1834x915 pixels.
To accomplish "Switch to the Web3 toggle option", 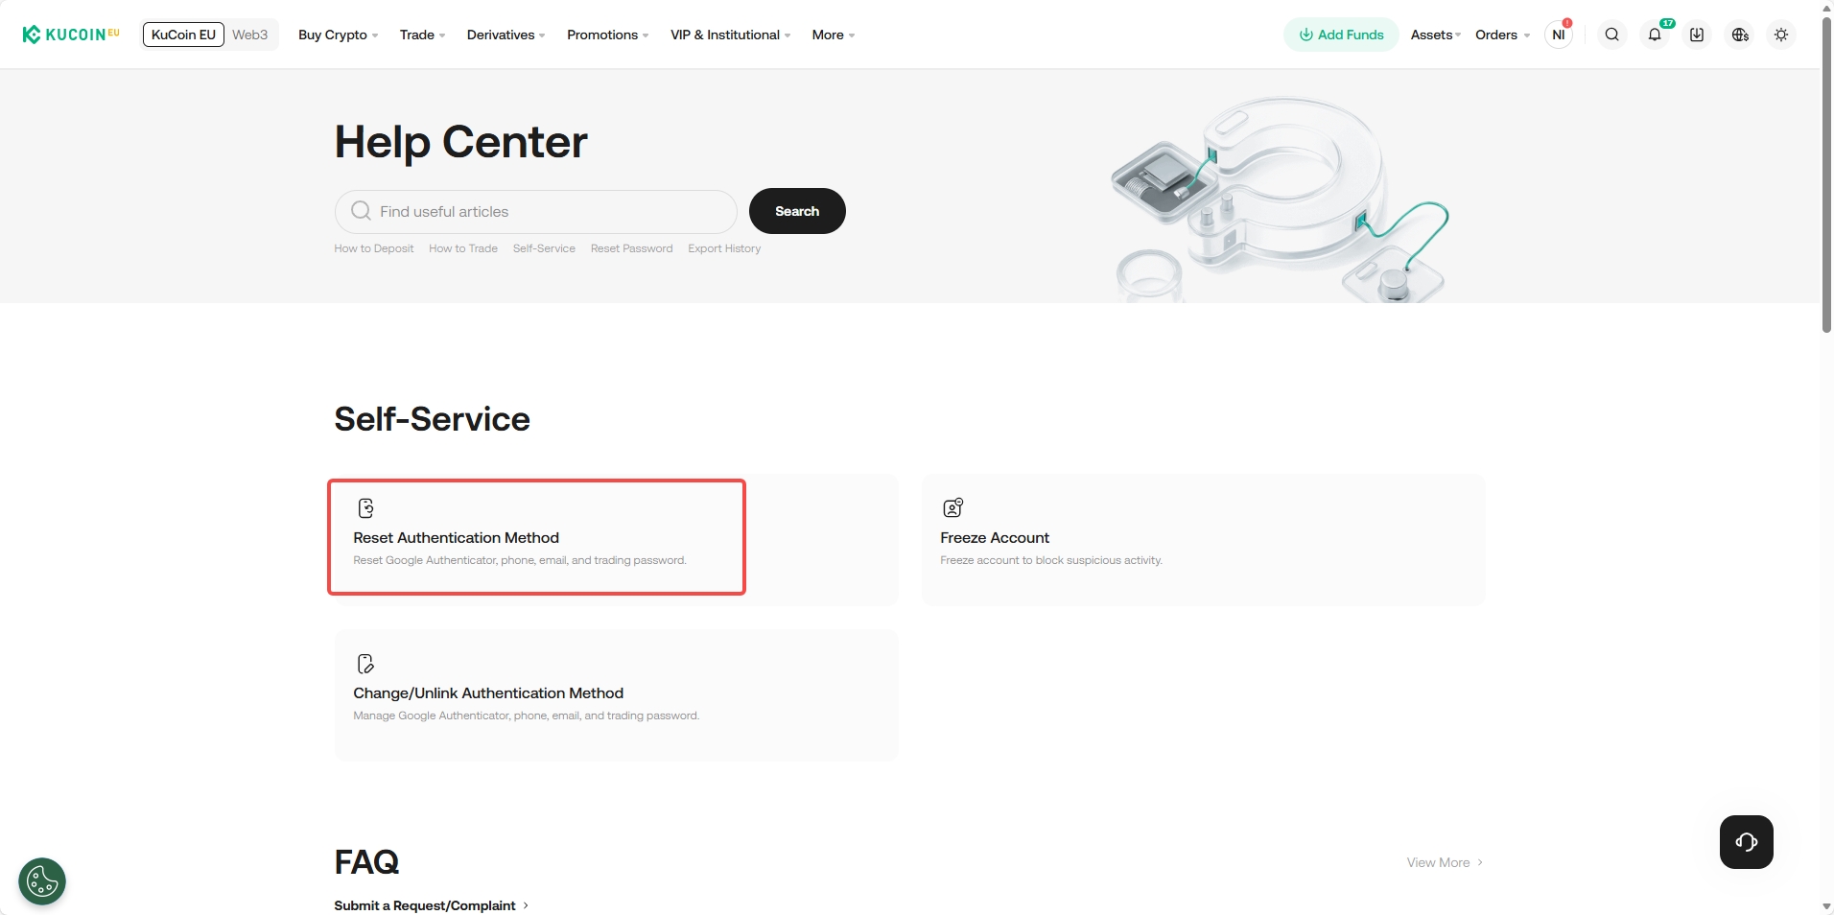I will 250,35.
